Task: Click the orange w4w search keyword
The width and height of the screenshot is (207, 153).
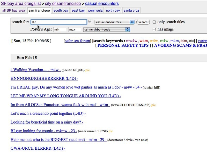Action: coord(154,41)
